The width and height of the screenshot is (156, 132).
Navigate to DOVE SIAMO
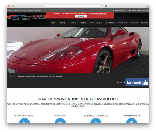122,23
